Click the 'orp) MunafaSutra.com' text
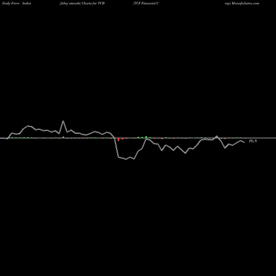The height and width of the screenshot is (276, 276). coord(242,3)
